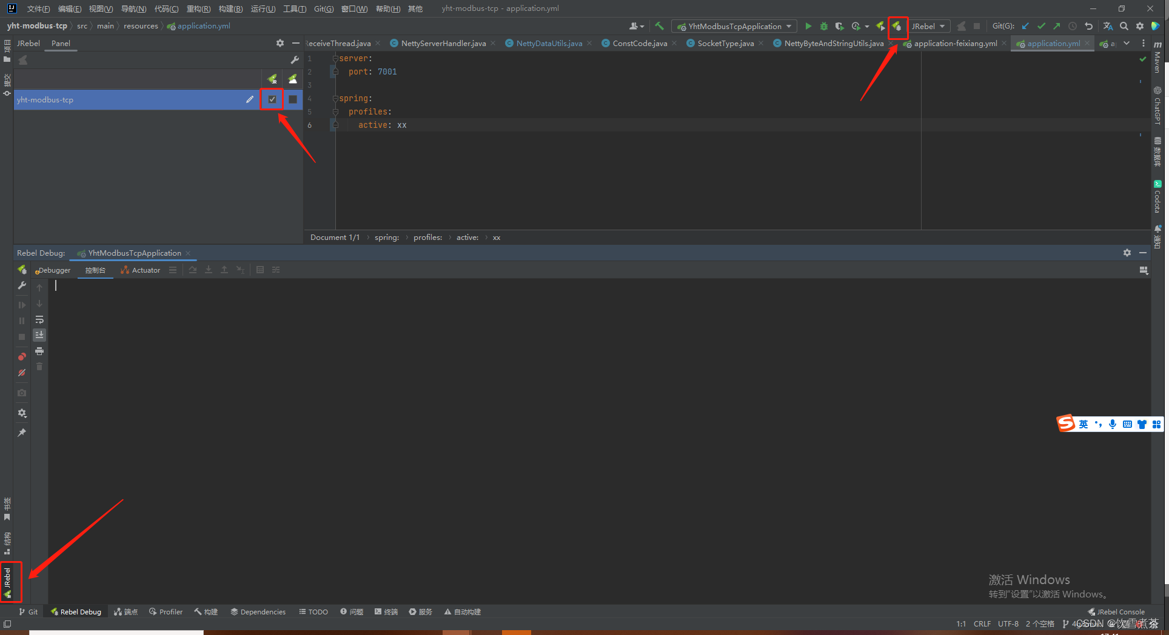Open the 文件(F) menu
This screenshot has width=1169, height=635.
click(x=38, y=8)
